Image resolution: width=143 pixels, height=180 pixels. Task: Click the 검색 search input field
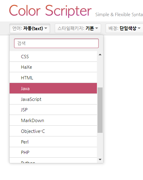tap(56, 43)
